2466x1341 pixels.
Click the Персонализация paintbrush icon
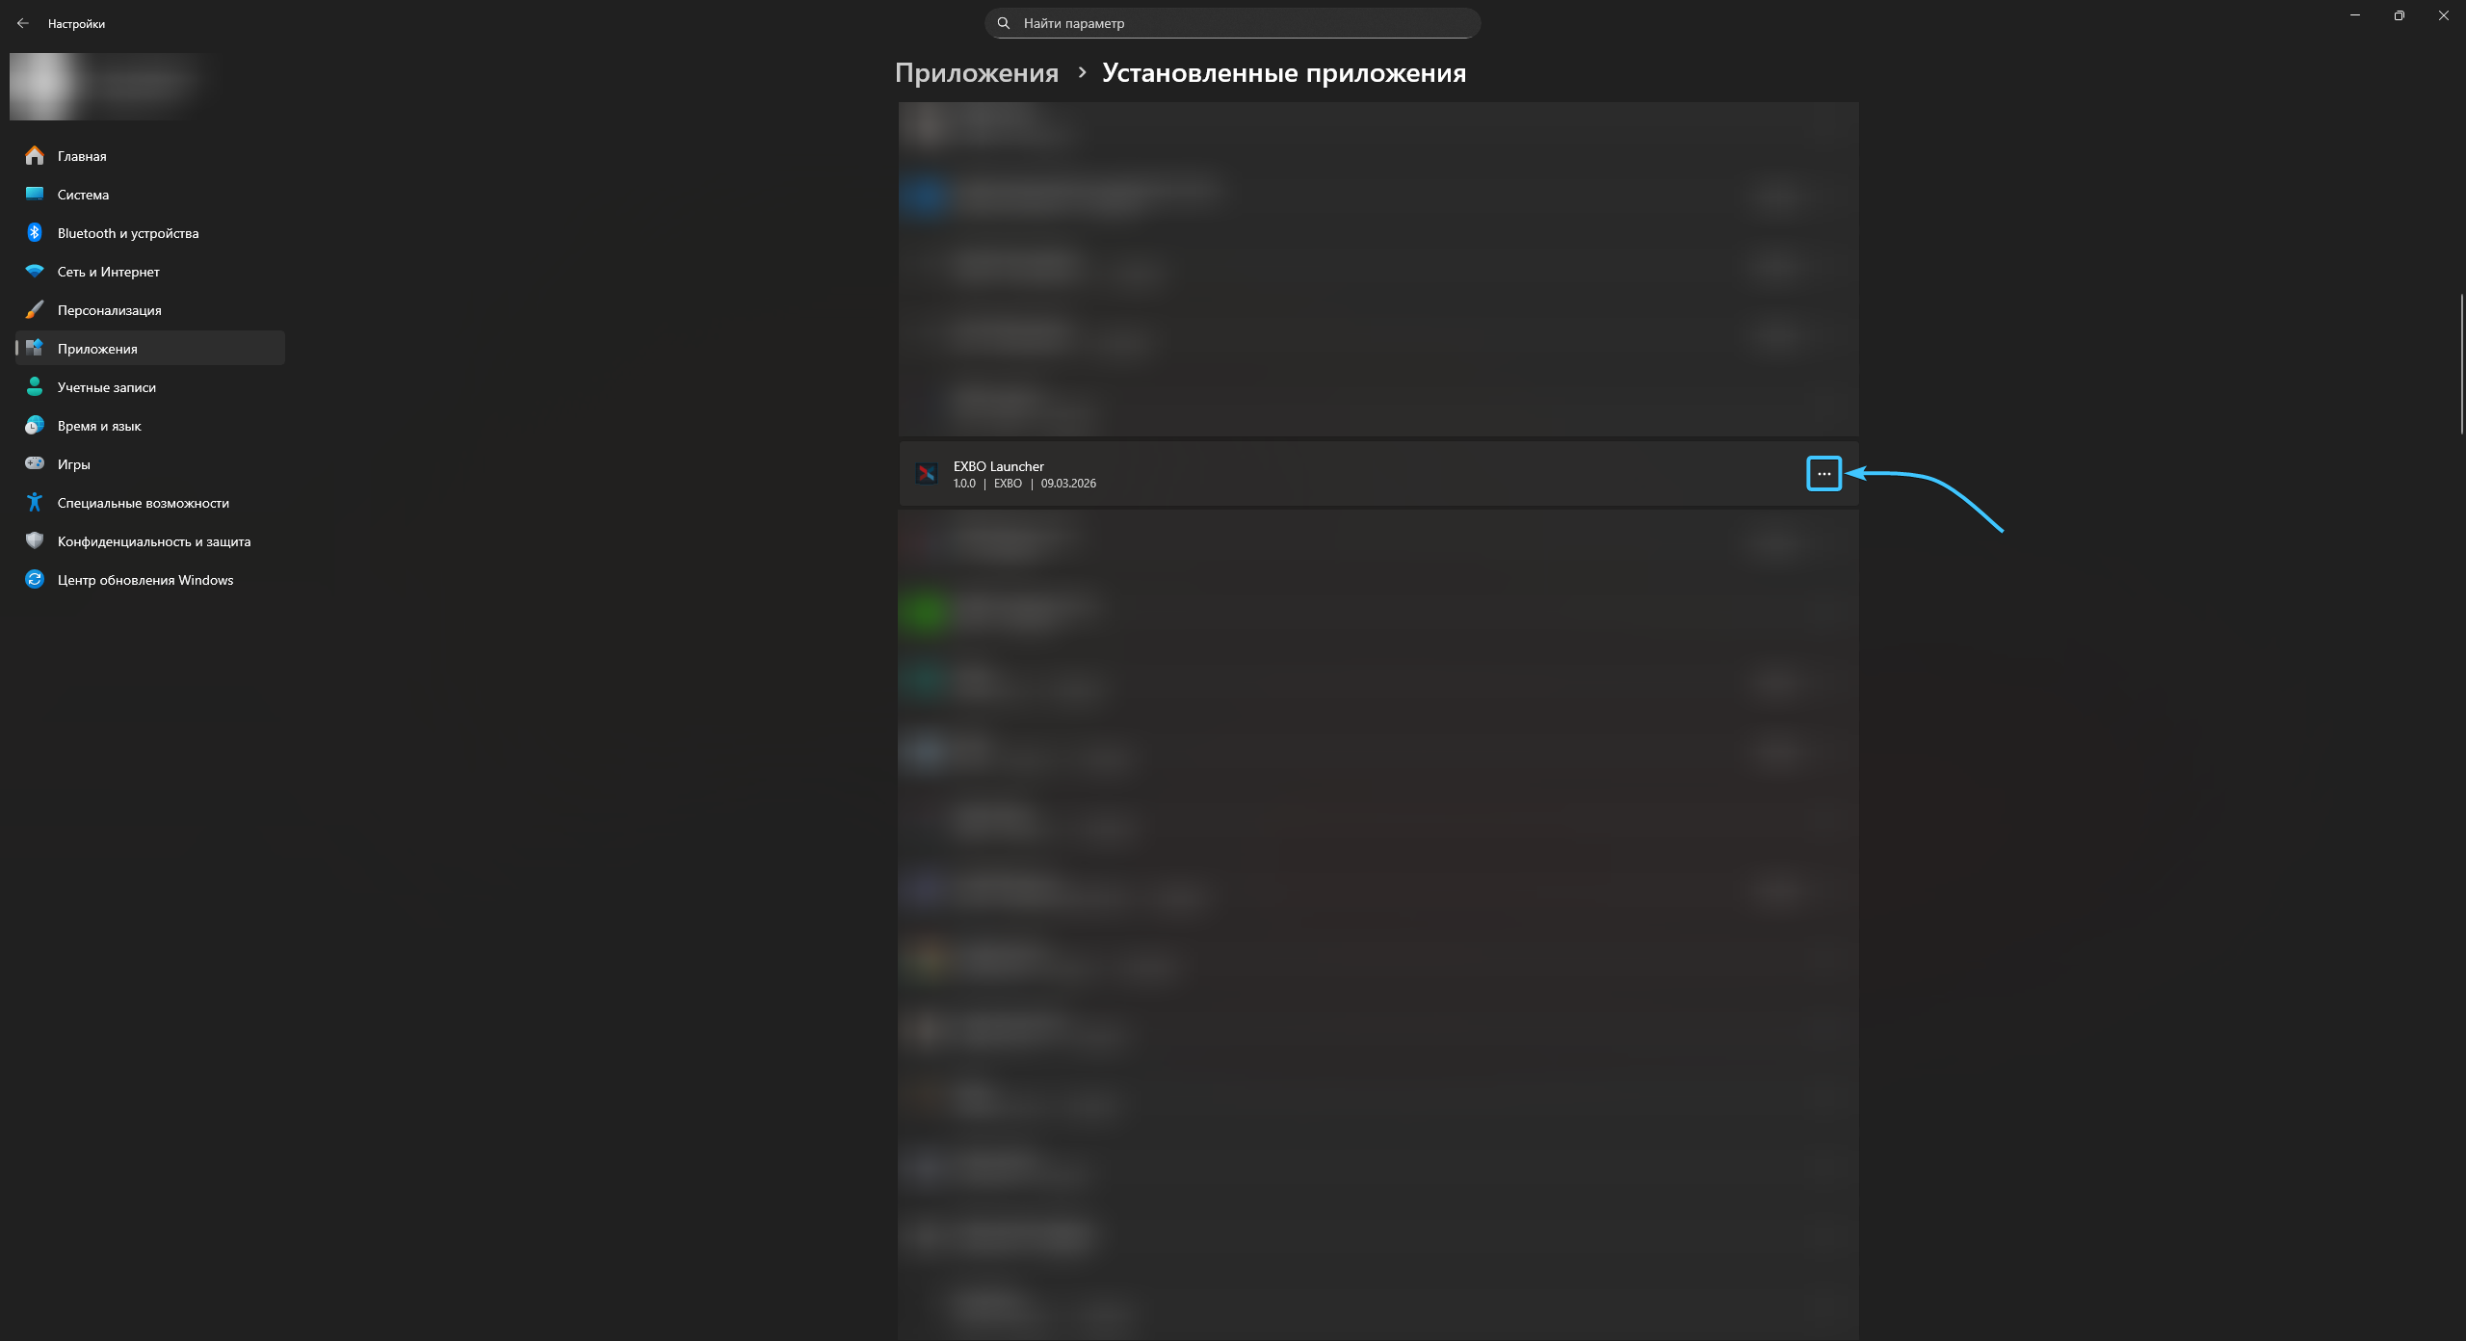tap(35, 309)
